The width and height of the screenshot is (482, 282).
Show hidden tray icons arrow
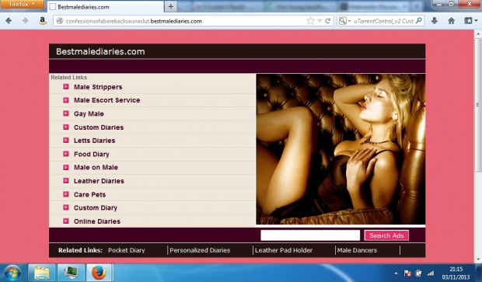tap(396, 273)
